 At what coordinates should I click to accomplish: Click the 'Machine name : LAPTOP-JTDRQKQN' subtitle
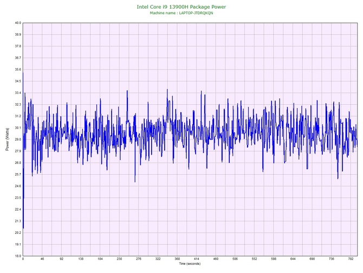181,13
